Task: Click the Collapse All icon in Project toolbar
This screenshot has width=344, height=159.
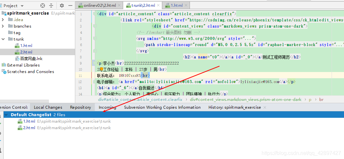Action: coord(51,6)
